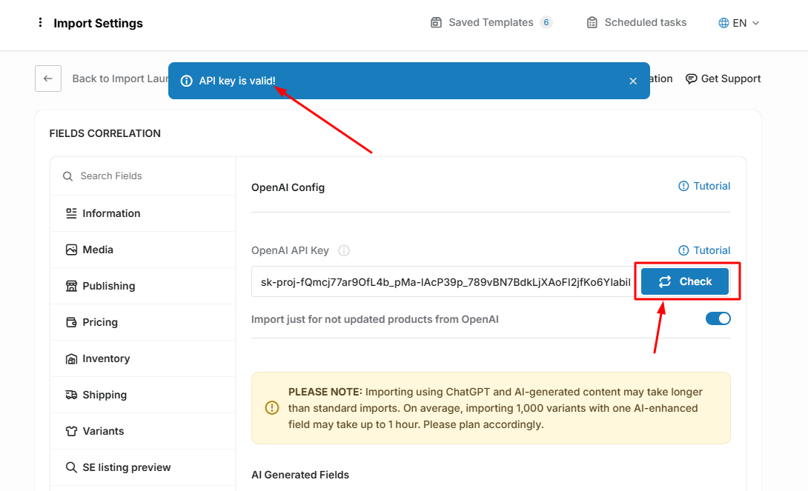The width and height of the screenshot is (808, 491).
Task: Click the Scheduled tasks clipboard icon
Action: click(x=592, y=23)
